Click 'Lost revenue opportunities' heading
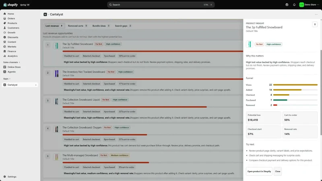The image size is (322, 181). point(58,33)
